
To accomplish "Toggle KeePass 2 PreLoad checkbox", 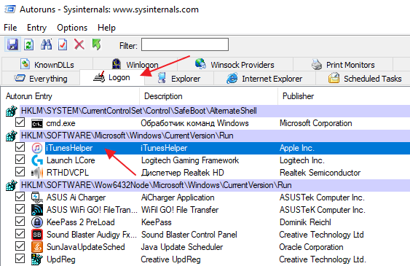I will tap(20, 222).
